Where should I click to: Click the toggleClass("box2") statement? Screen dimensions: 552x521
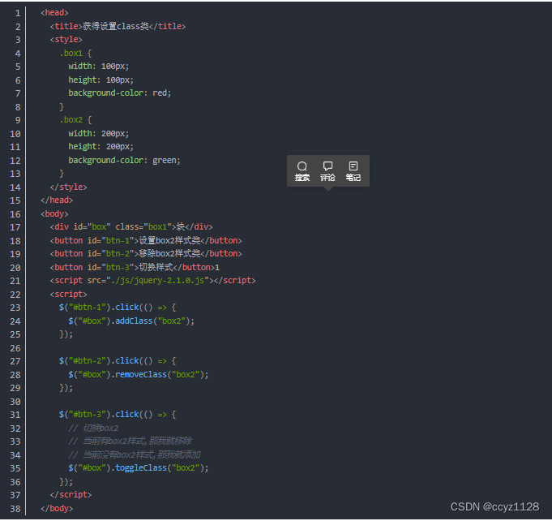(x=139, y=468)
